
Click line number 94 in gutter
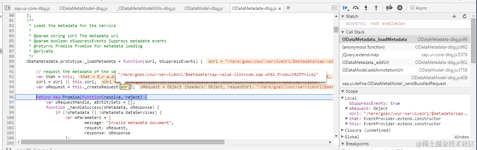tap(11, 87)
